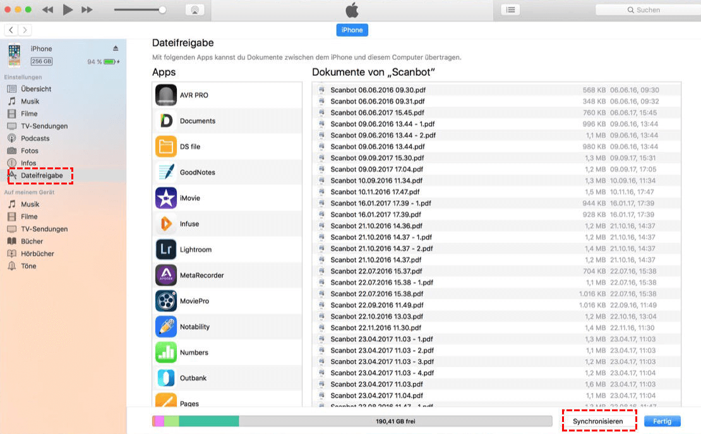This screenshot has height=434, width=701.
Task: Select the GoodNotes app icon
Action: click(166, 172)
